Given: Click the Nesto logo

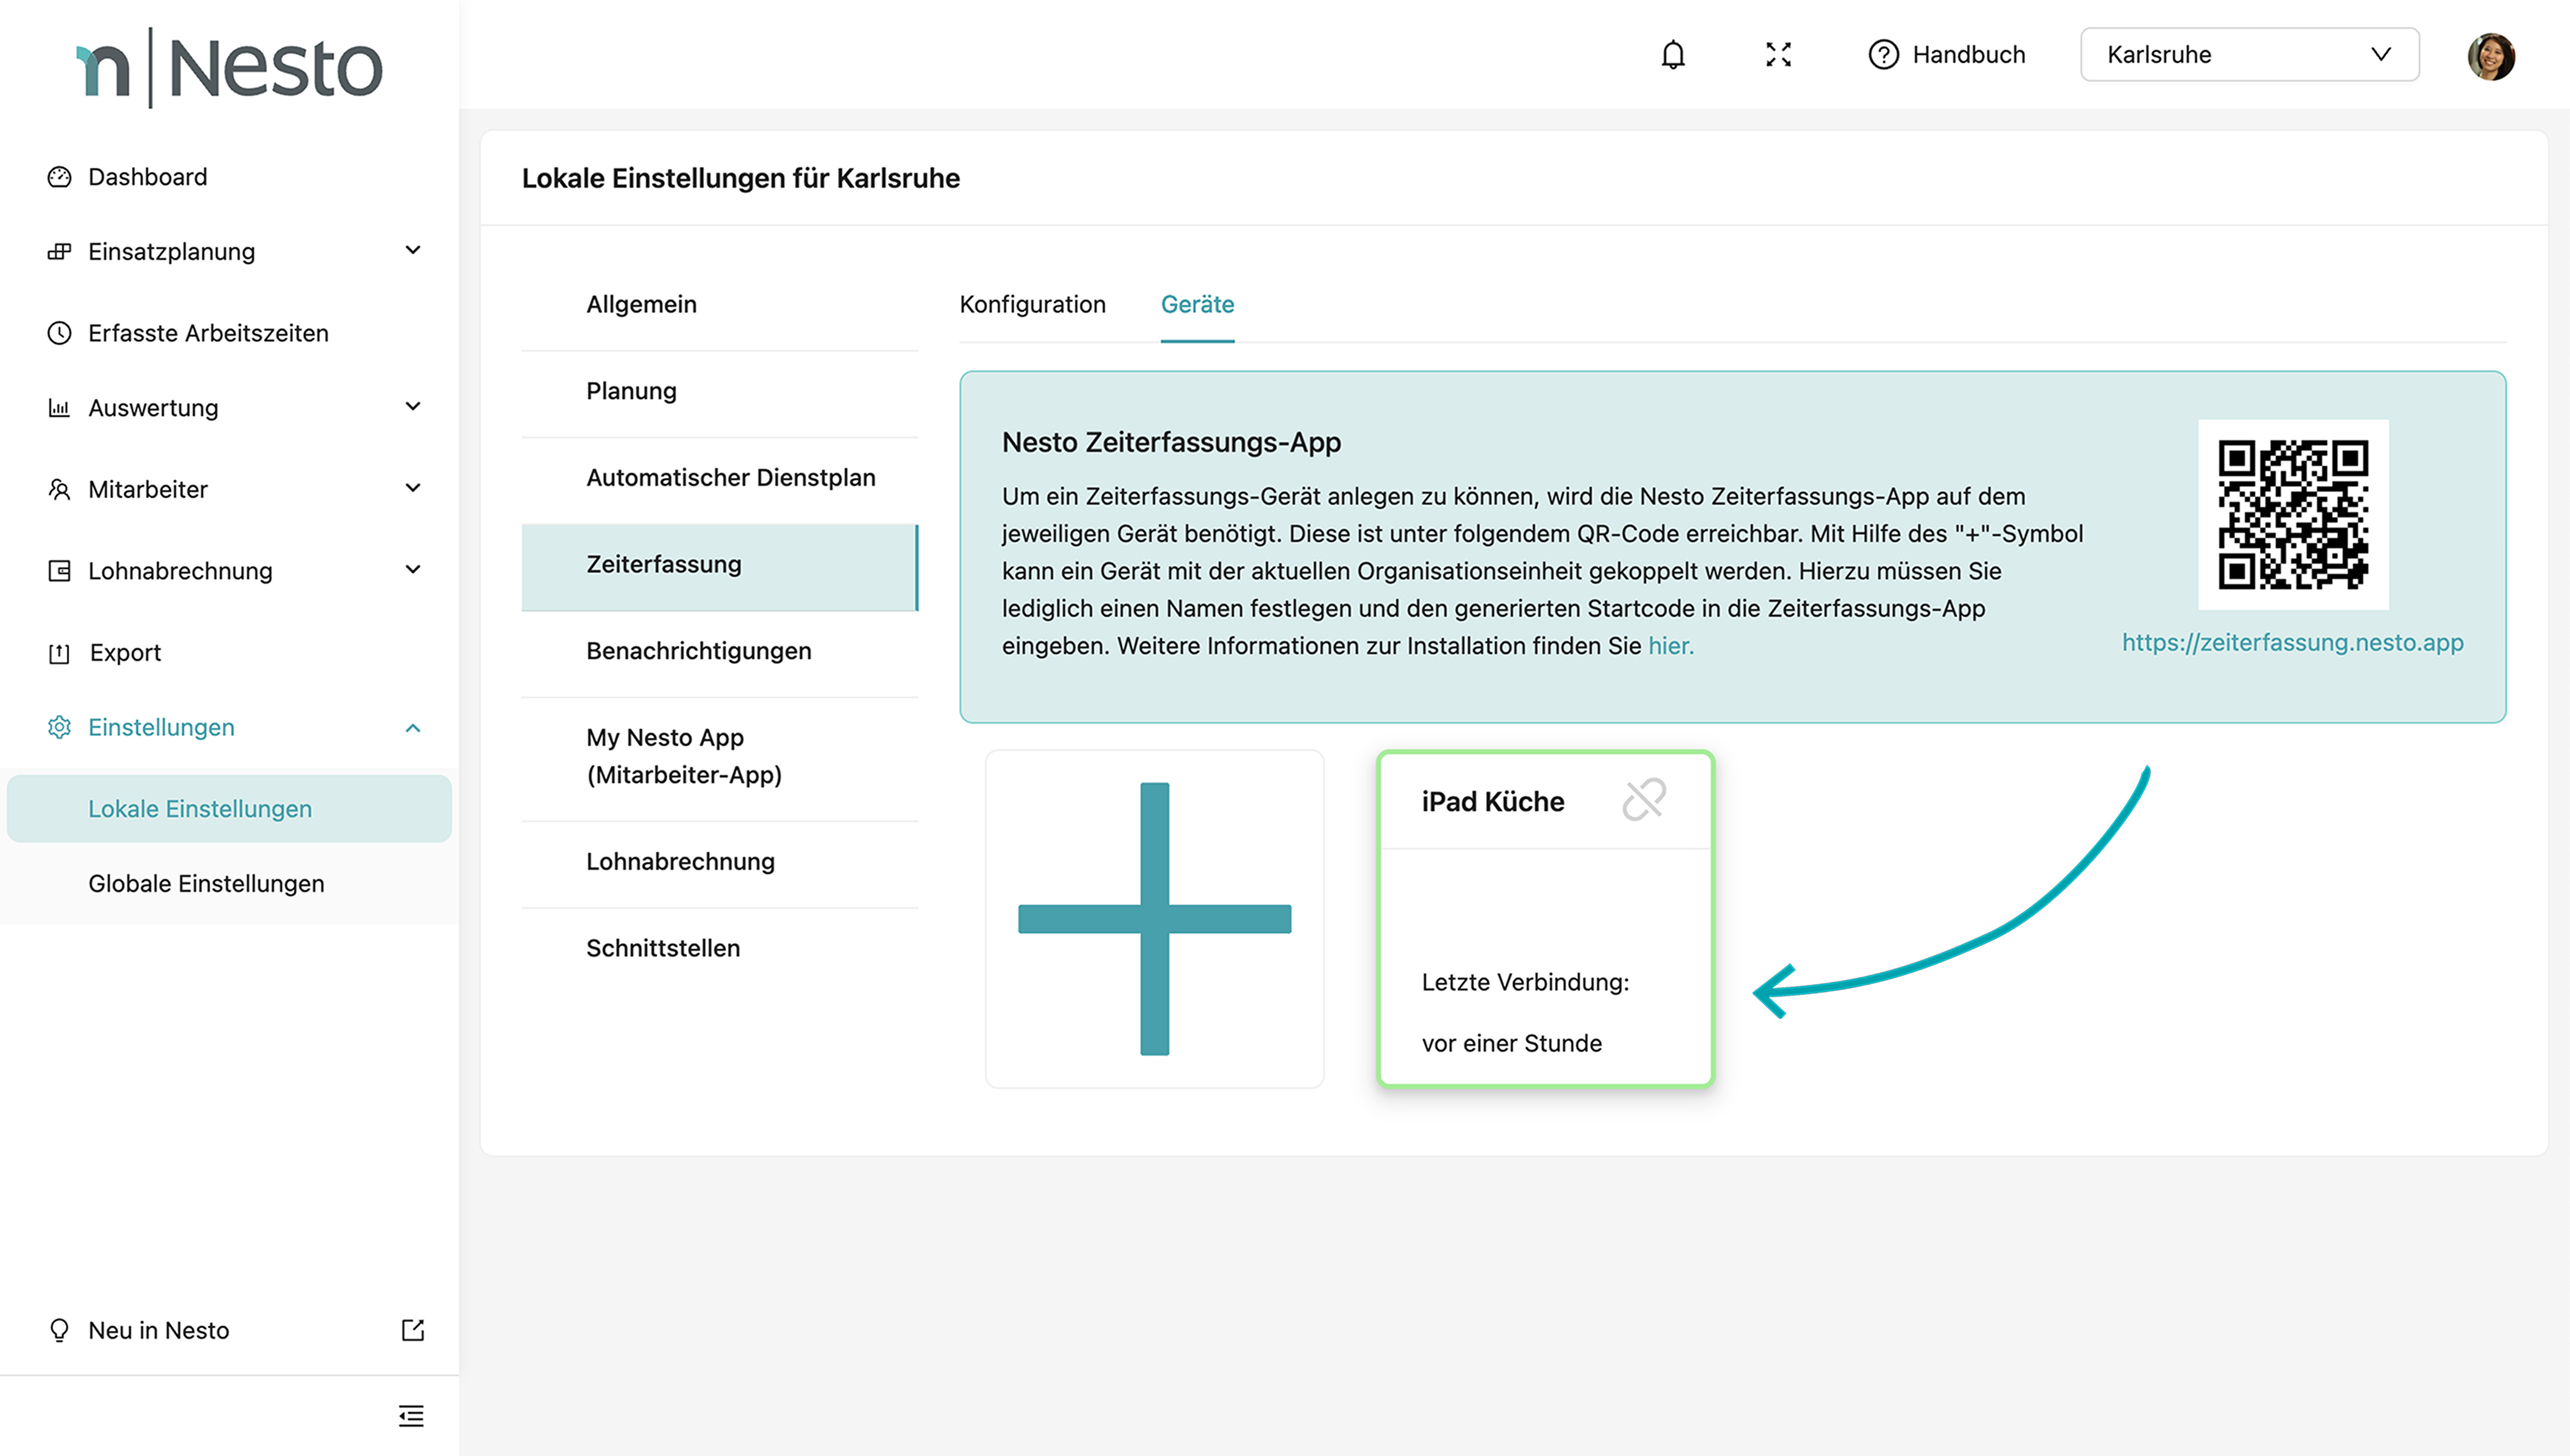Looking at the screenshot, I should click(x=230, y=68).
